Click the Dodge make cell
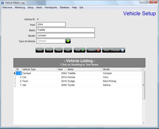159x129 pixels. pos(85,81)
